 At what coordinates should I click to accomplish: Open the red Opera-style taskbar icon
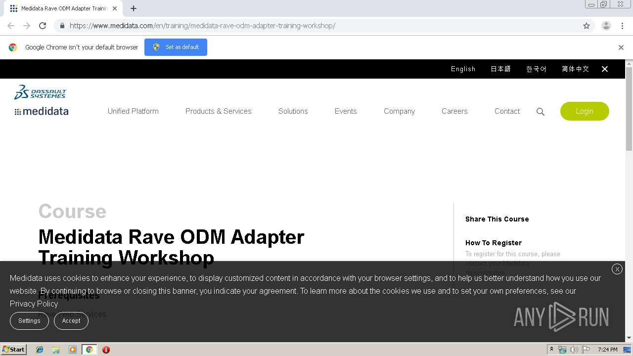106,350
